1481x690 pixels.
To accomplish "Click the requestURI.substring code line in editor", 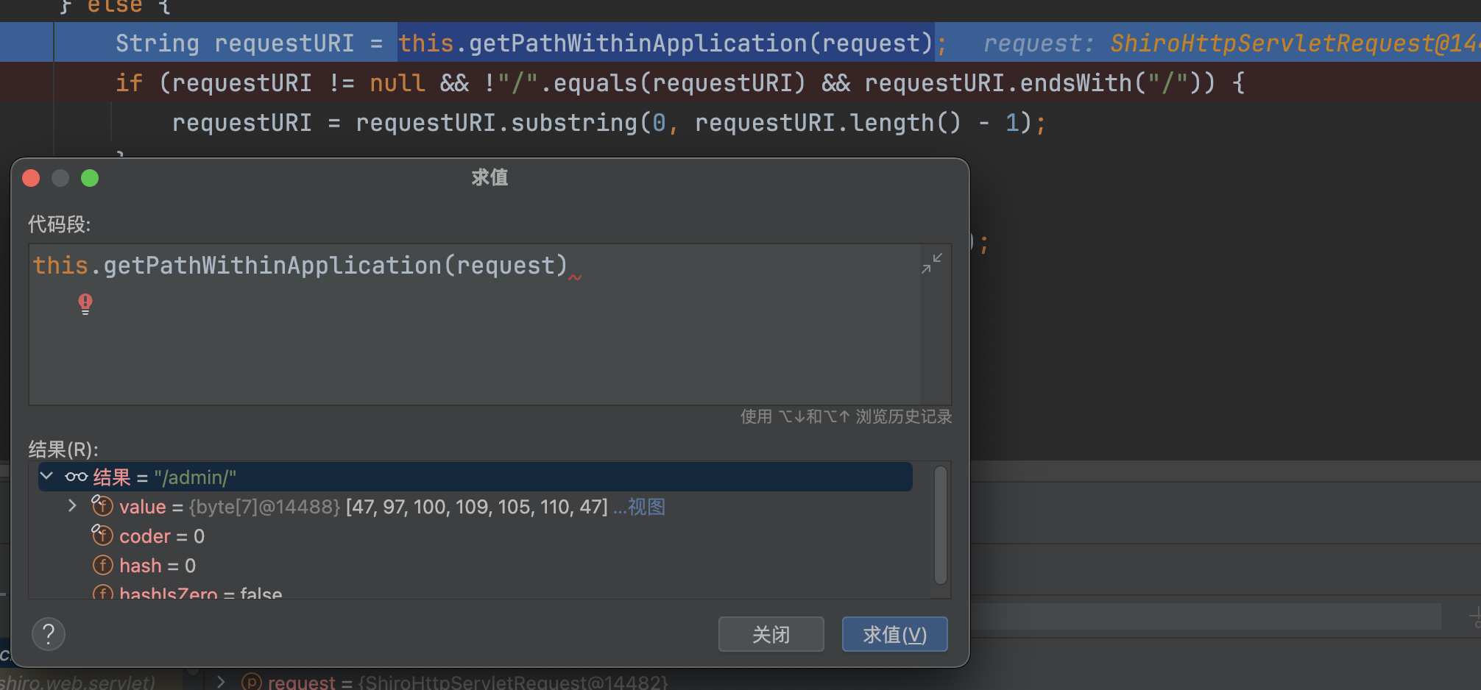I will point(608,123).
